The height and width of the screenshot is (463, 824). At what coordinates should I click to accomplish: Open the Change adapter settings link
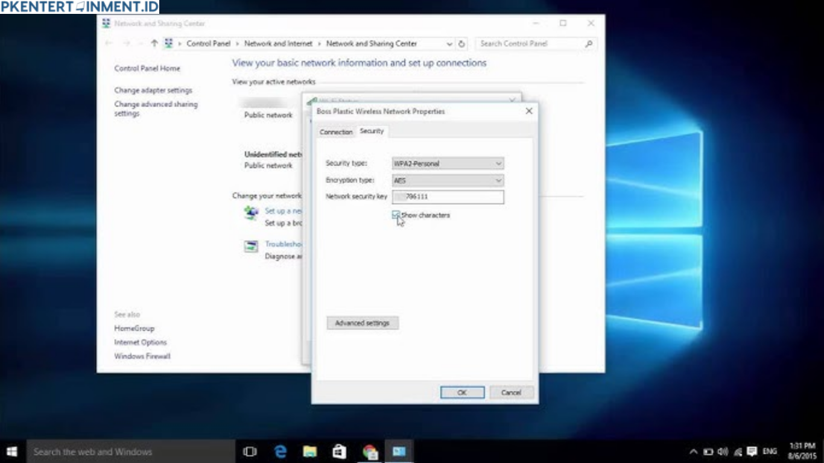tap(153, 90)
